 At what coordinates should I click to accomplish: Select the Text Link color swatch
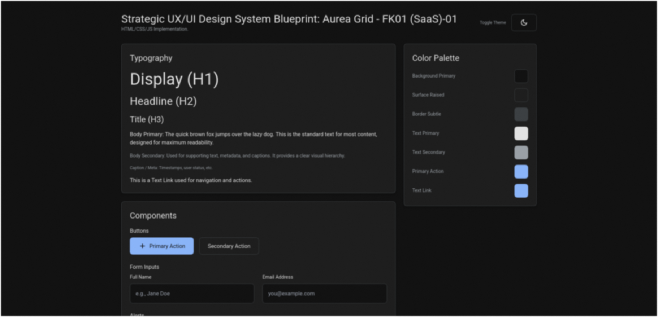point(521,191)
